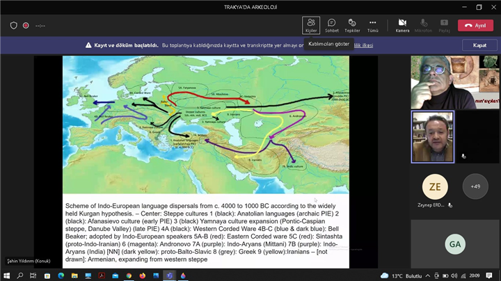Click the slide caption beginning "Scheme of Indo-European"
Image resolution: width=501 pixels, height=281 pixels.
click(204, 232)
